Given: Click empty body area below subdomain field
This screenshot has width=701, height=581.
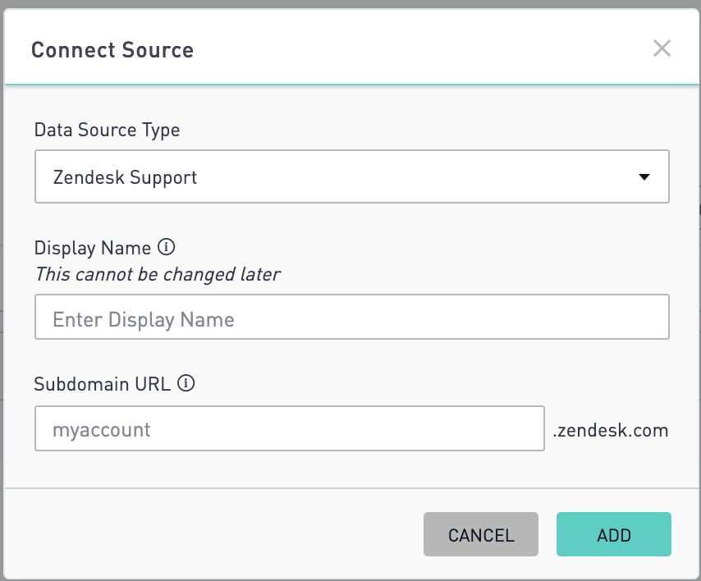Looking at the screenshot, I should click(x=352, y=469).
